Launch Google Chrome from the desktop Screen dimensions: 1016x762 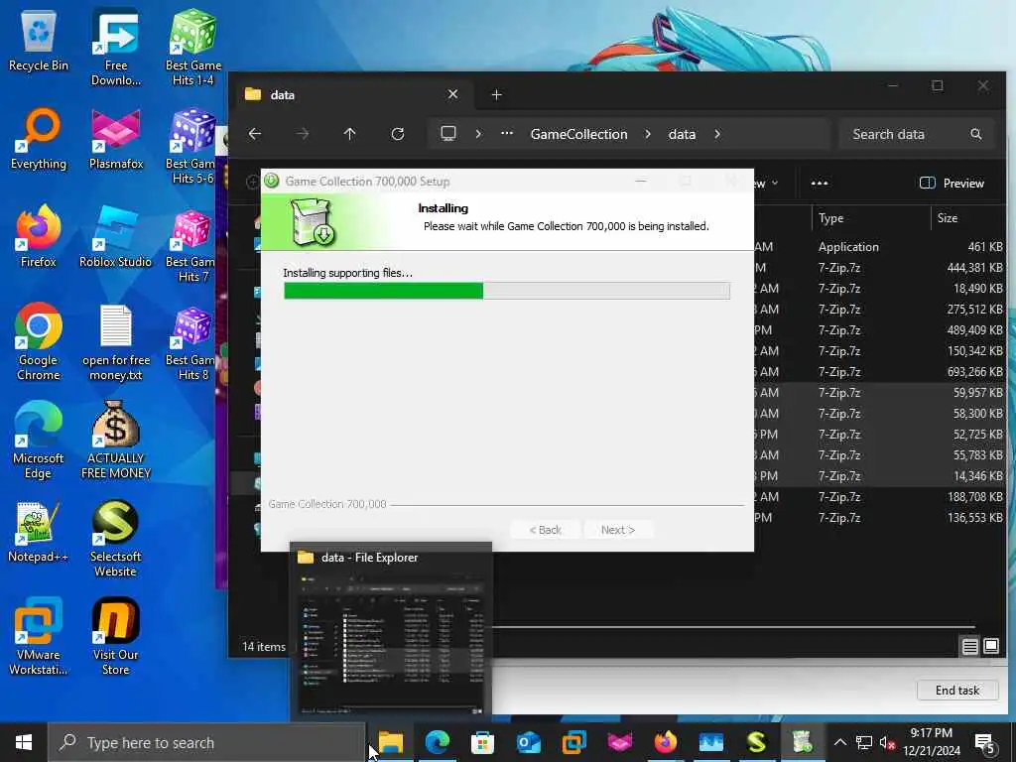coord(39,342)
